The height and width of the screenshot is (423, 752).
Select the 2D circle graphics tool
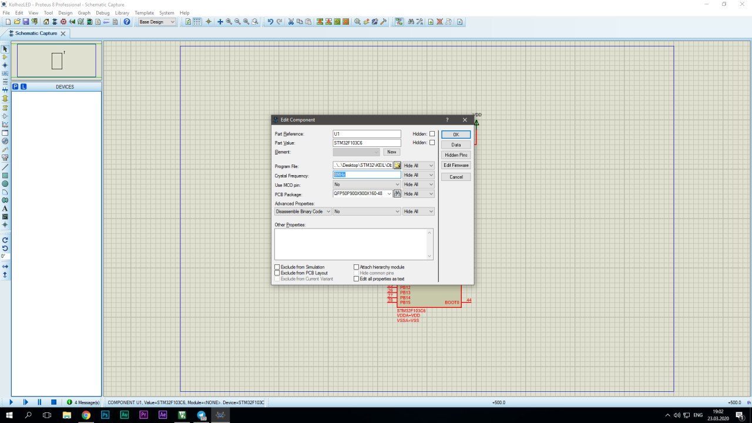5,183
